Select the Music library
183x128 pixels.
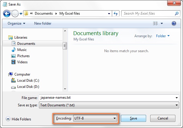point(22,50)
